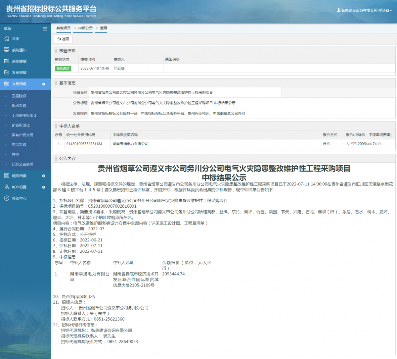Click amount 2095444.74 in announcement table

click(173, 274)
